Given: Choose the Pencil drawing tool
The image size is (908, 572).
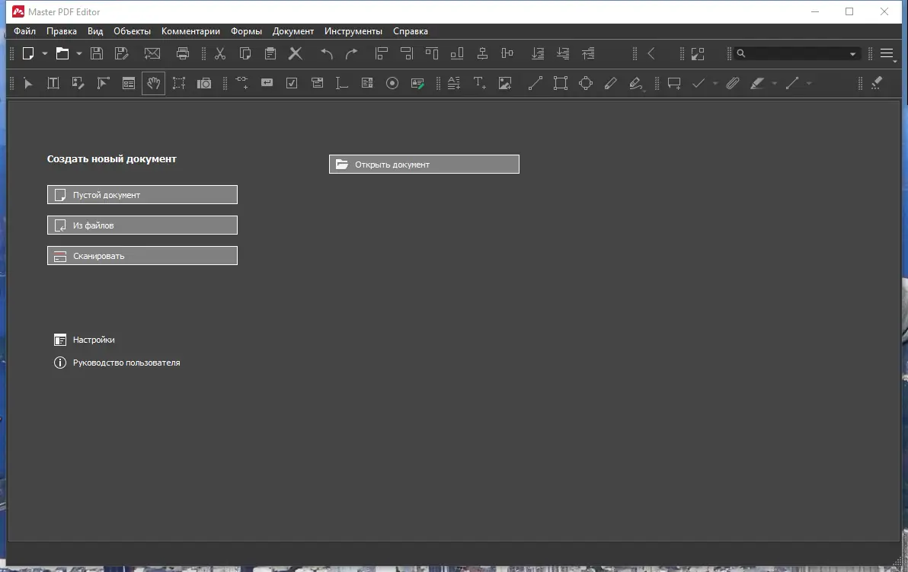Looking at the screenshot, I should coord(611,83).
